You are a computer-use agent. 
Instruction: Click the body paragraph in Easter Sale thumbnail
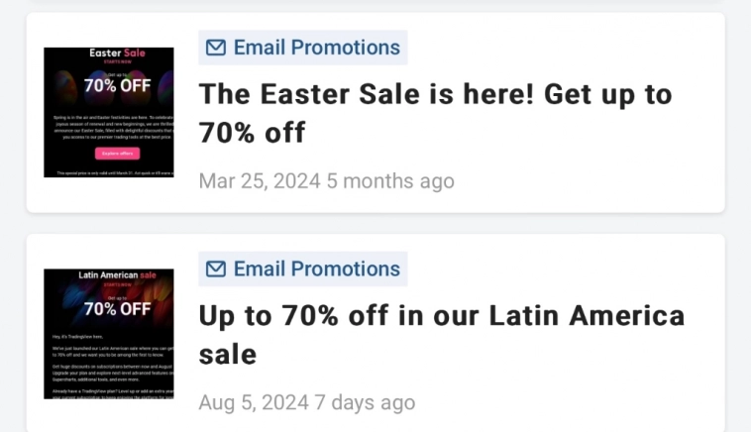point(111,128)
